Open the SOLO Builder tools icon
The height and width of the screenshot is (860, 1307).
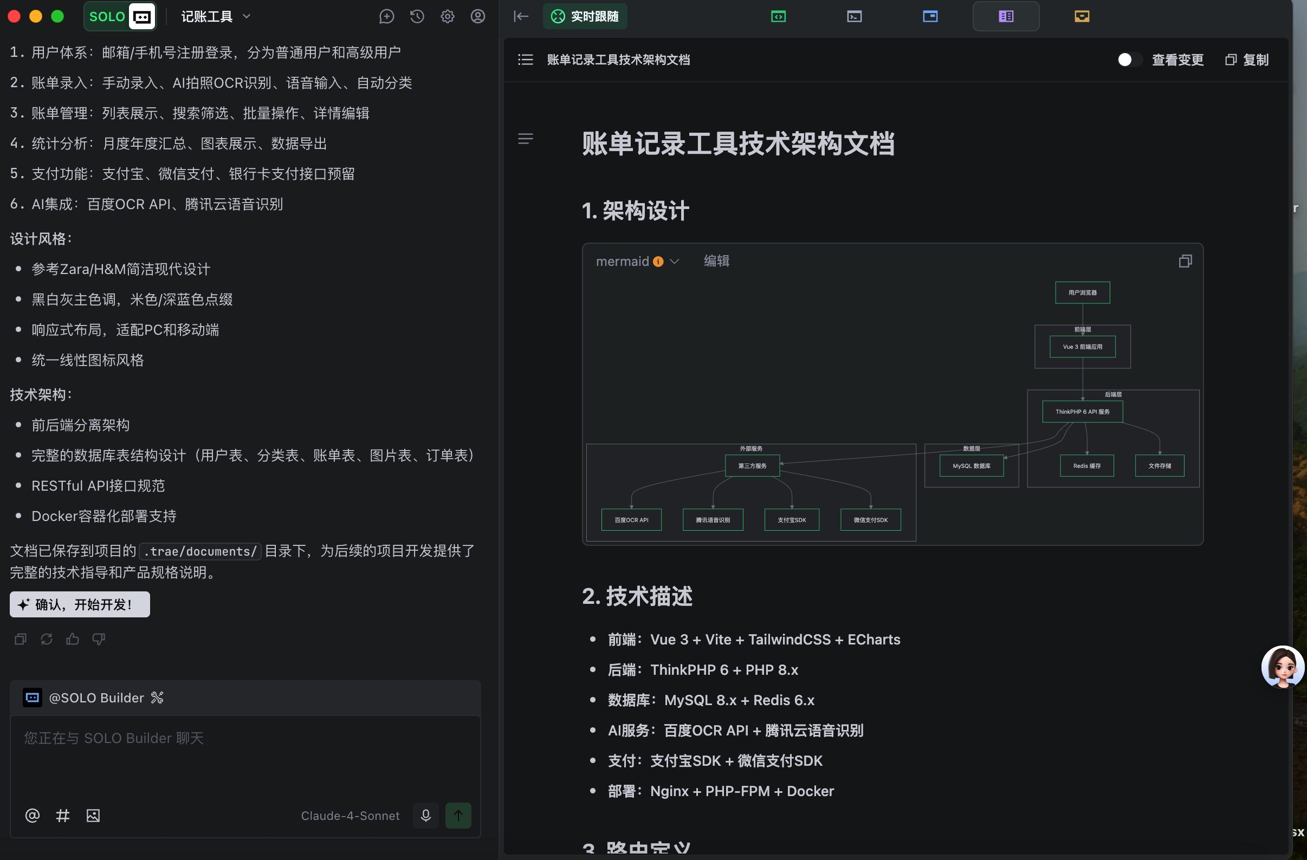(x=157, y=698)
